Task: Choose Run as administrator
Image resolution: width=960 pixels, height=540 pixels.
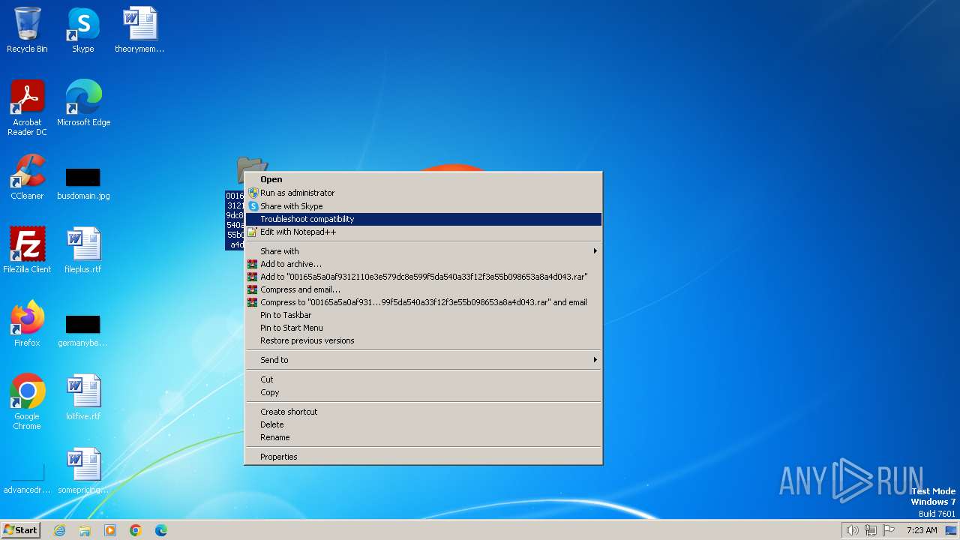Action: click(424, 193)
